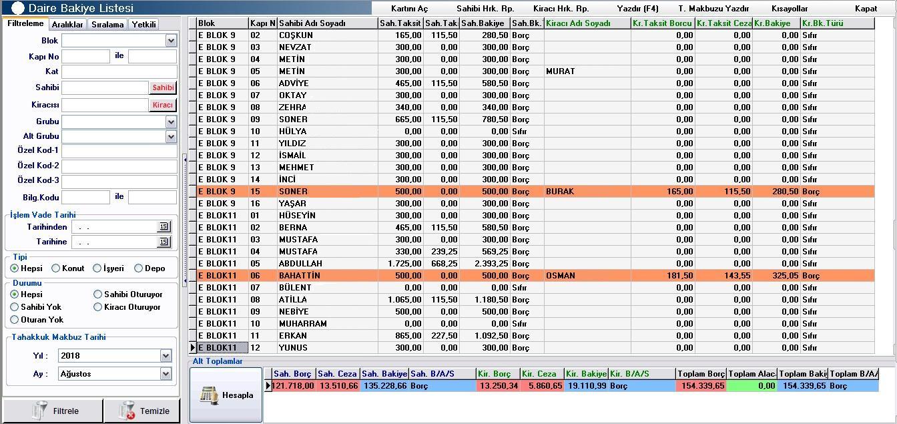Focus the Kiracısı text field

pos(105,105)
